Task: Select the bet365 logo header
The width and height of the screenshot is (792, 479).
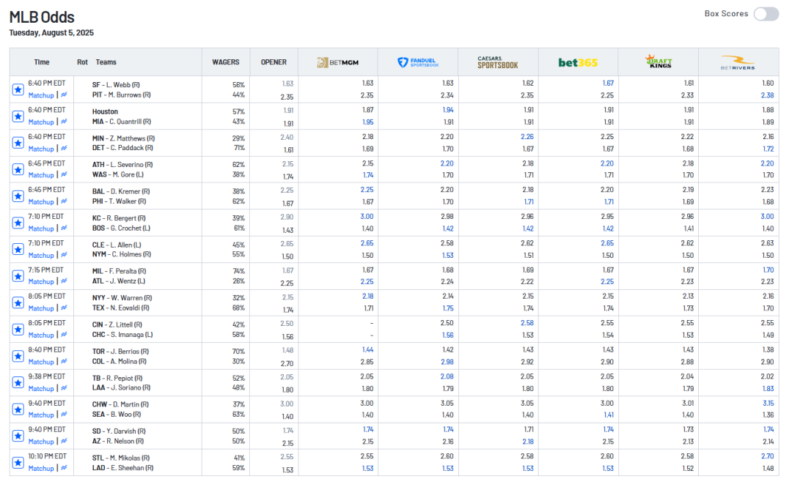Action: point(578,63)
